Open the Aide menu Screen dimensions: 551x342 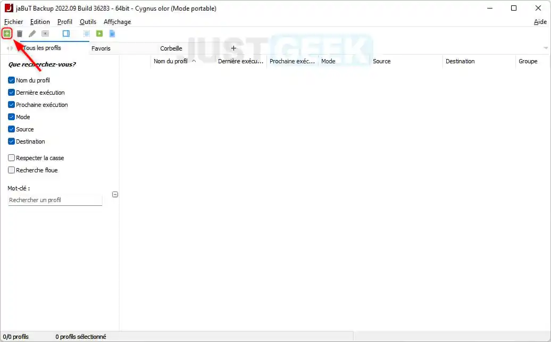point(540,22)
